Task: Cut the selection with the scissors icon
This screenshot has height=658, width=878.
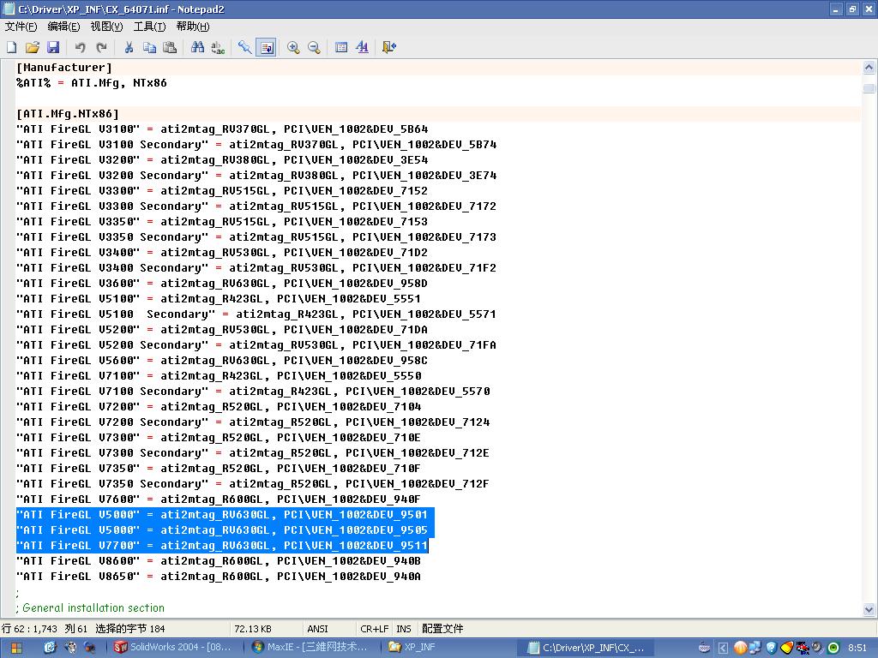Action: [129, 48]
